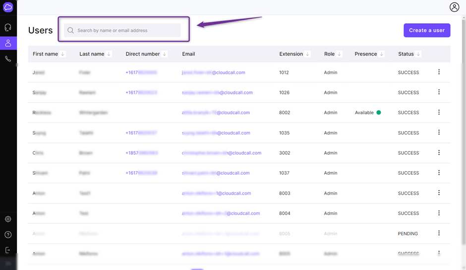466x270 pixels.
Task: Open actions menu for extension 8003 row
Action: tap(439, 193)
